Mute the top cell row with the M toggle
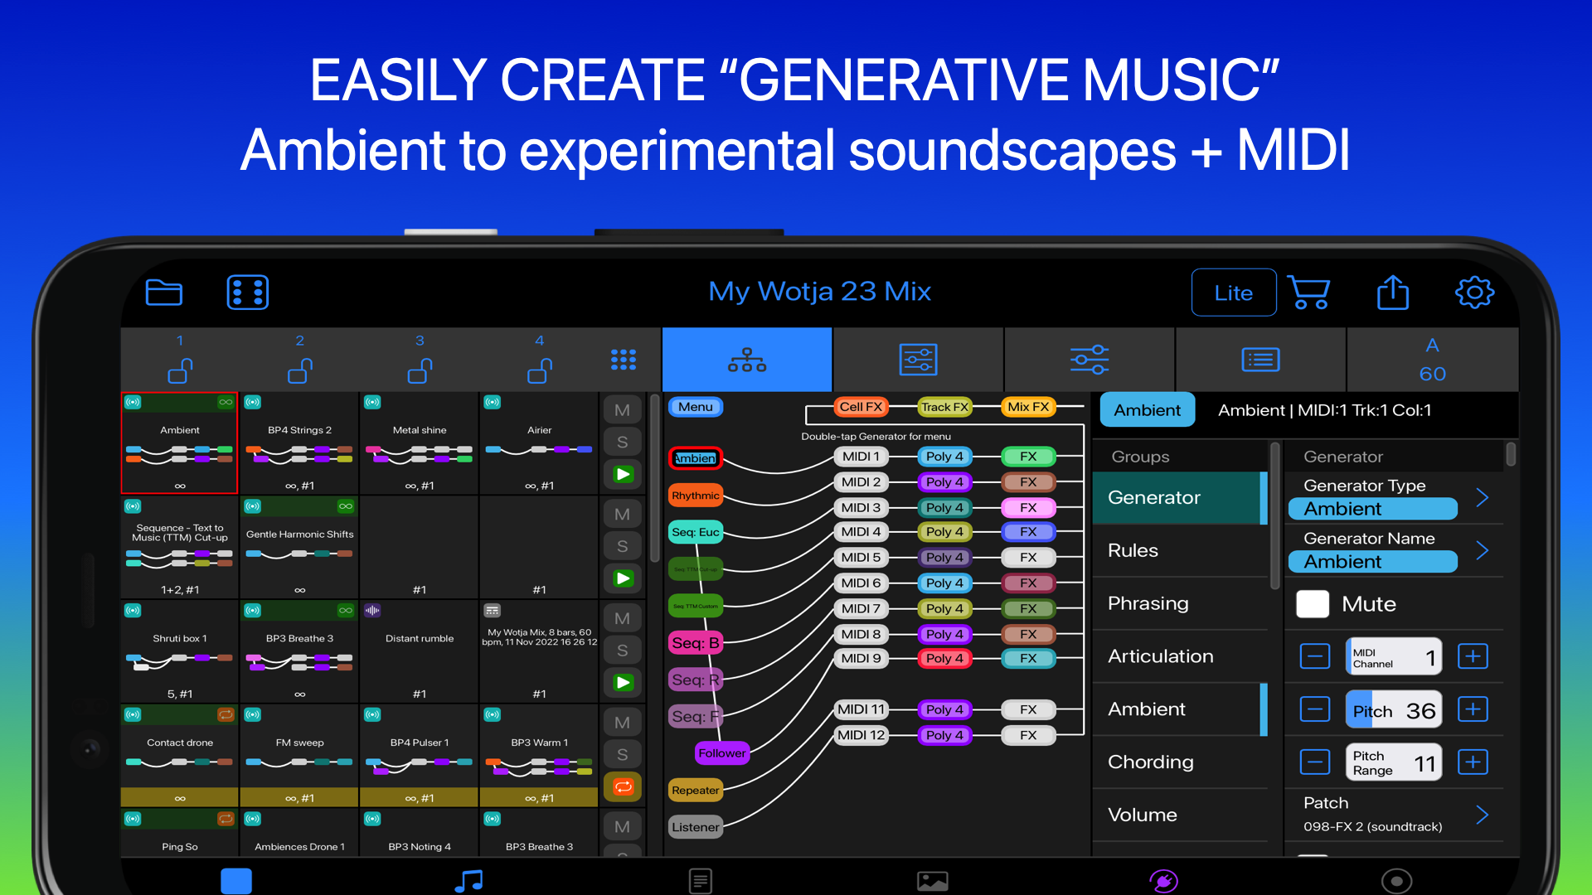The image size is (1592, 895). (x=623, y=409)
